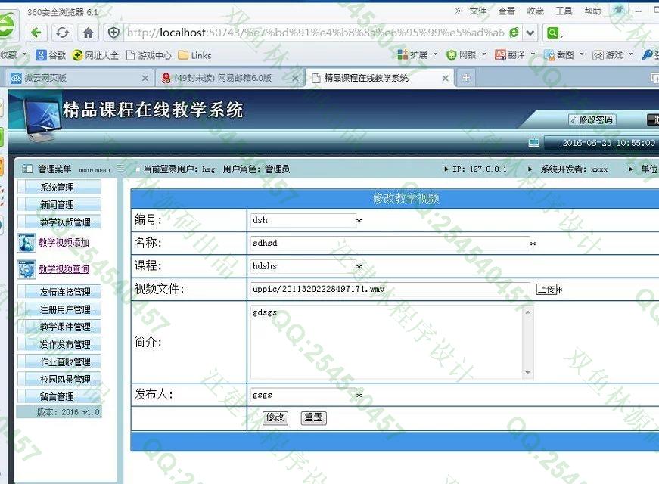
Task: Expand the address bar history dropdown
Action: pyautogui.click(x=530, y=33)
